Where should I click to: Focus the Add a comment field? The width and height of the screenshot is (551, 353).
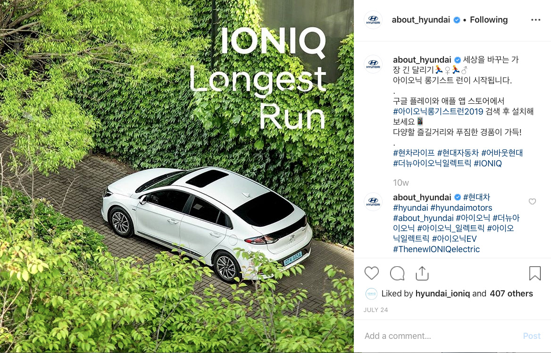(439, 336)
